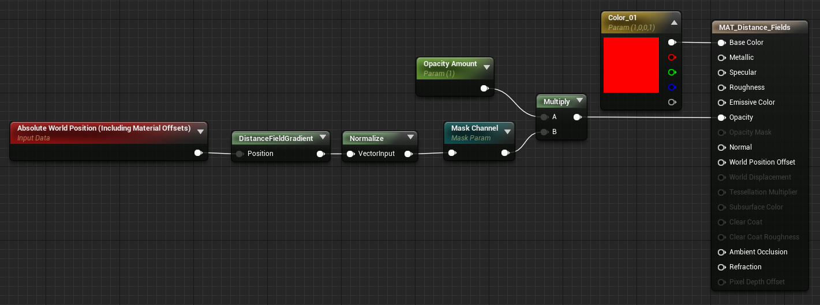Click the Tessellation Multiplier label
Screen dimensions: 820x305
[x=763, y=192]
